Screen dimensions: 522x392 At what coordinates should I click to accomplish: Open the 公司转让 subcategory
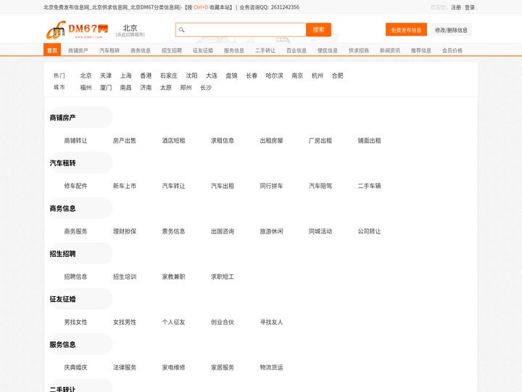[x=369, y=232]
